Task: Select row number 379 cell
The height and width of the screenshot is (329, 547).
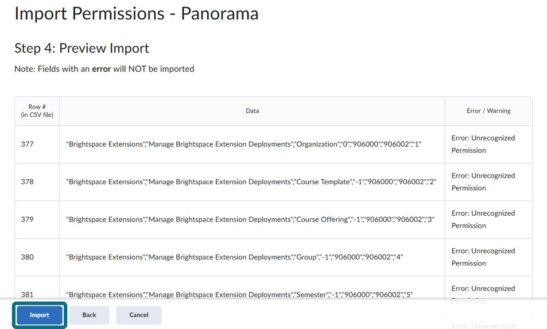Action: pos(37,220)
